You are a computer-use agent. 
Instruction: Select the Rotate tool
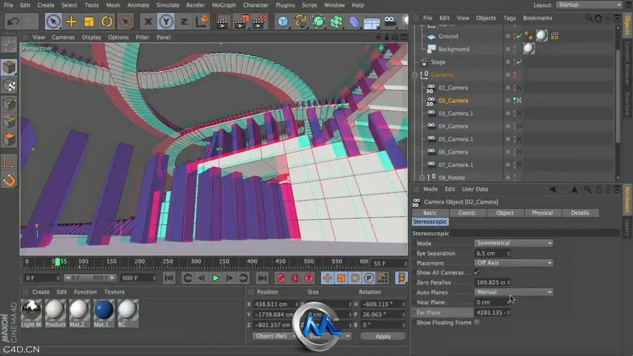click(106, 22)
